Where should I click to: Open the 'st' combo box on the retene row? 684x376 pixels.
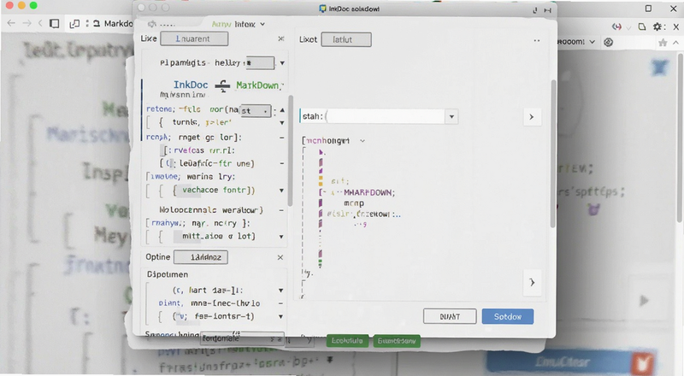coord(256,111)
